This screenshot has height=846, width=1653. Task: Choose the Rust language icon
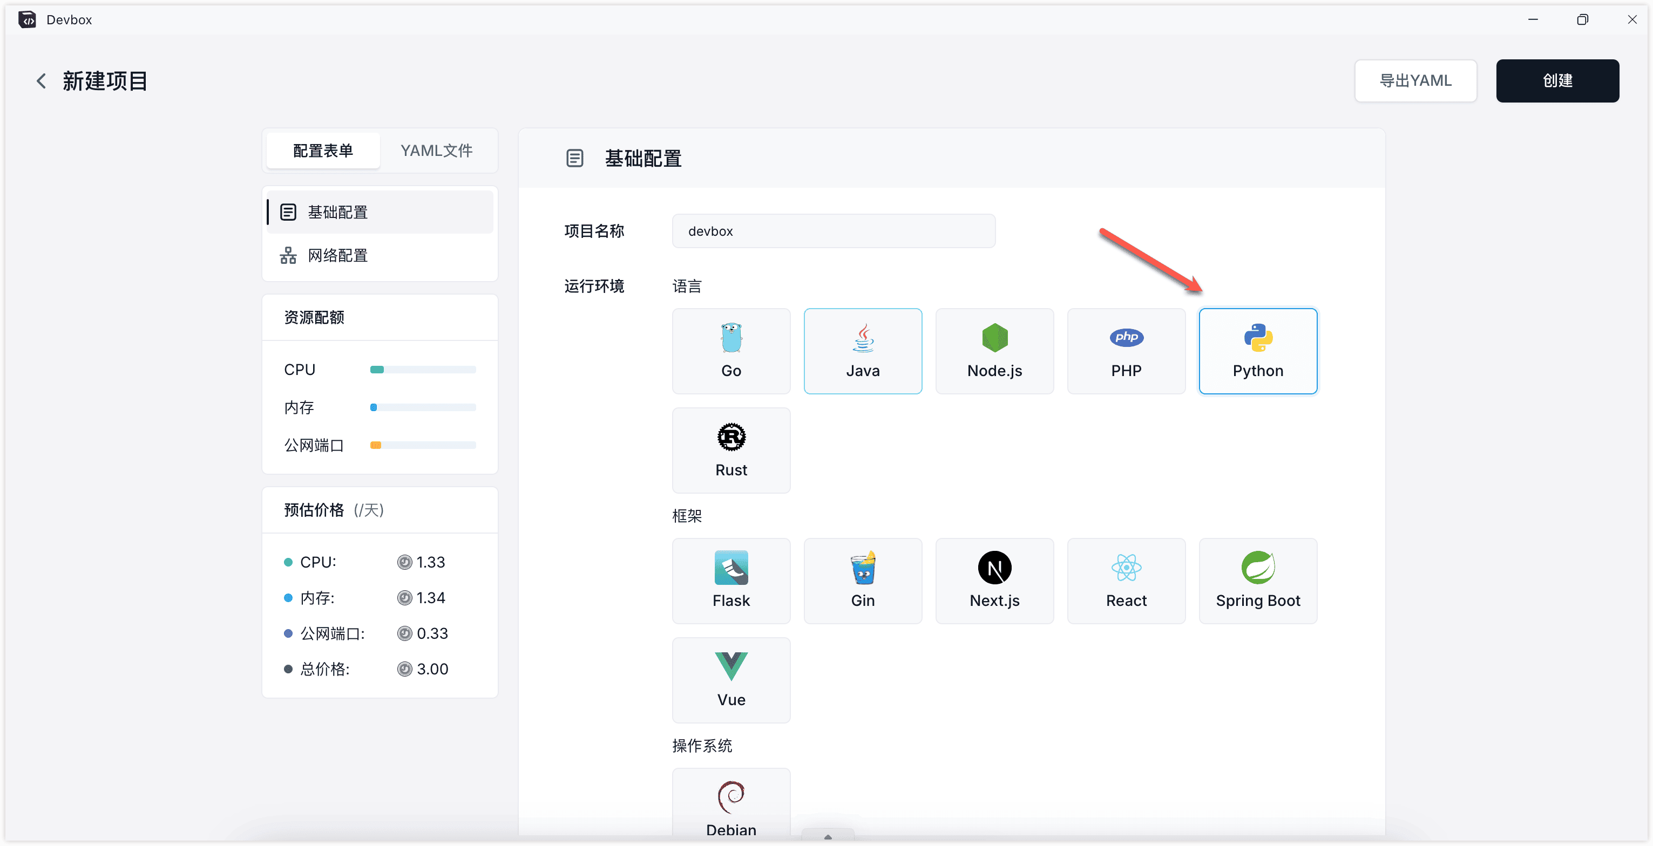731,451
